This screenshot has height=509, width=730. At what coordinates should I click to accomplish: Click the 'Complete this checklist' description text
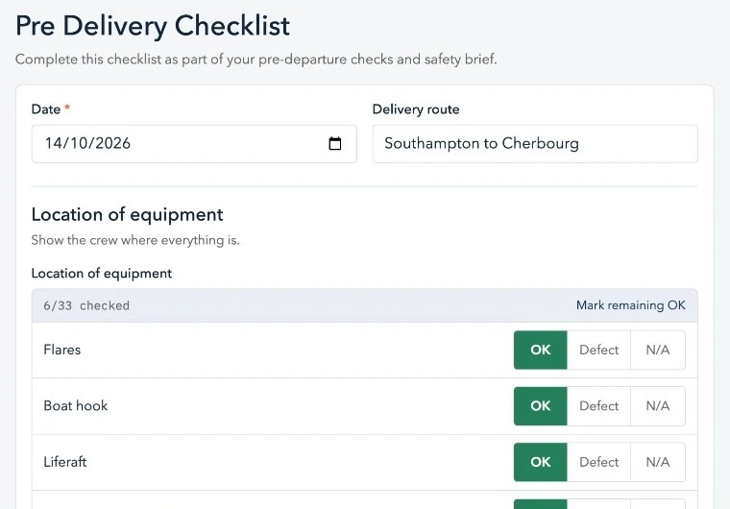pos(256,60)
